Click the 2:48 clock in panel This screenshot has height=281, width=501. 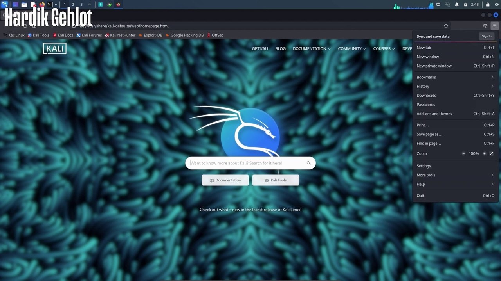(x=475, y=5)
